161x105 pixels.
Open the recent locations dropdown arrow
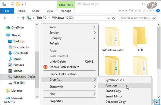pos(18,18)
